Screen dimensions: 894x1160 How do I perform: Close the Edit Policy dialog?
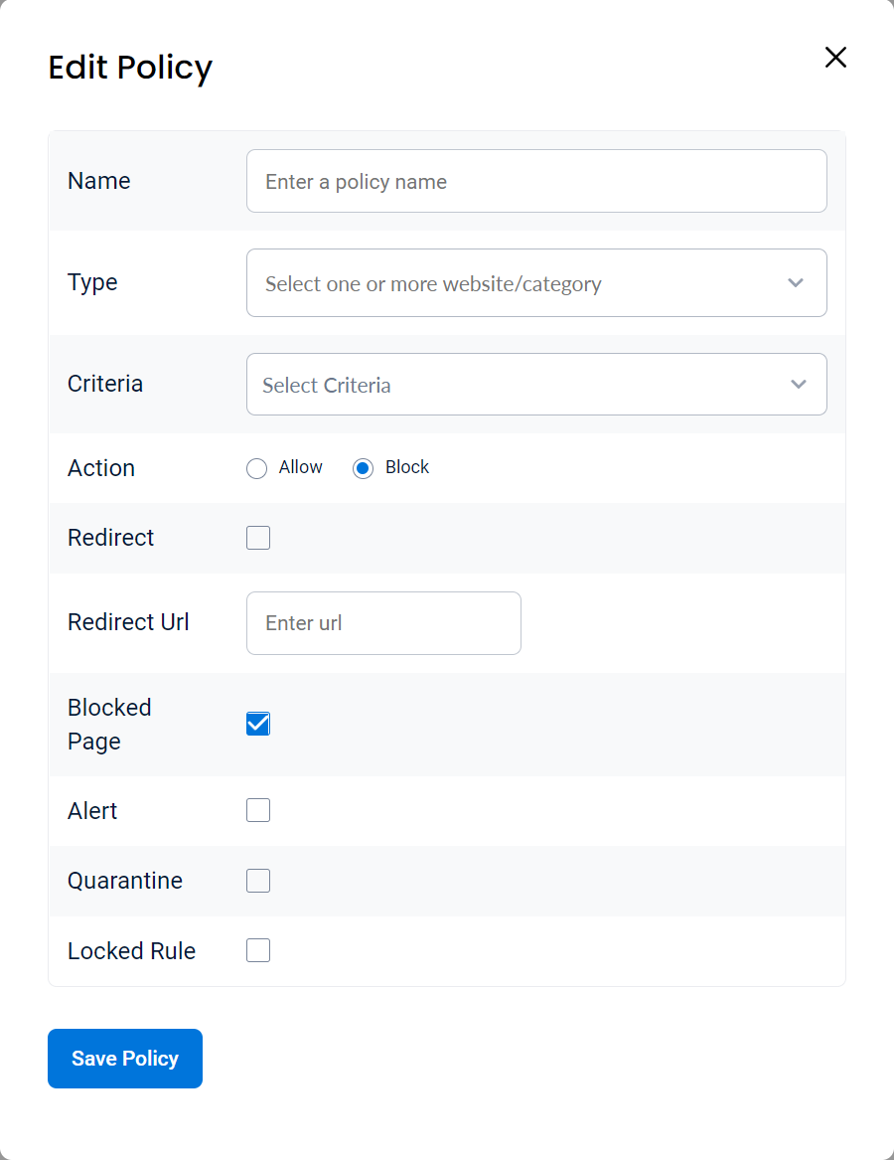(x=835, y=58)
